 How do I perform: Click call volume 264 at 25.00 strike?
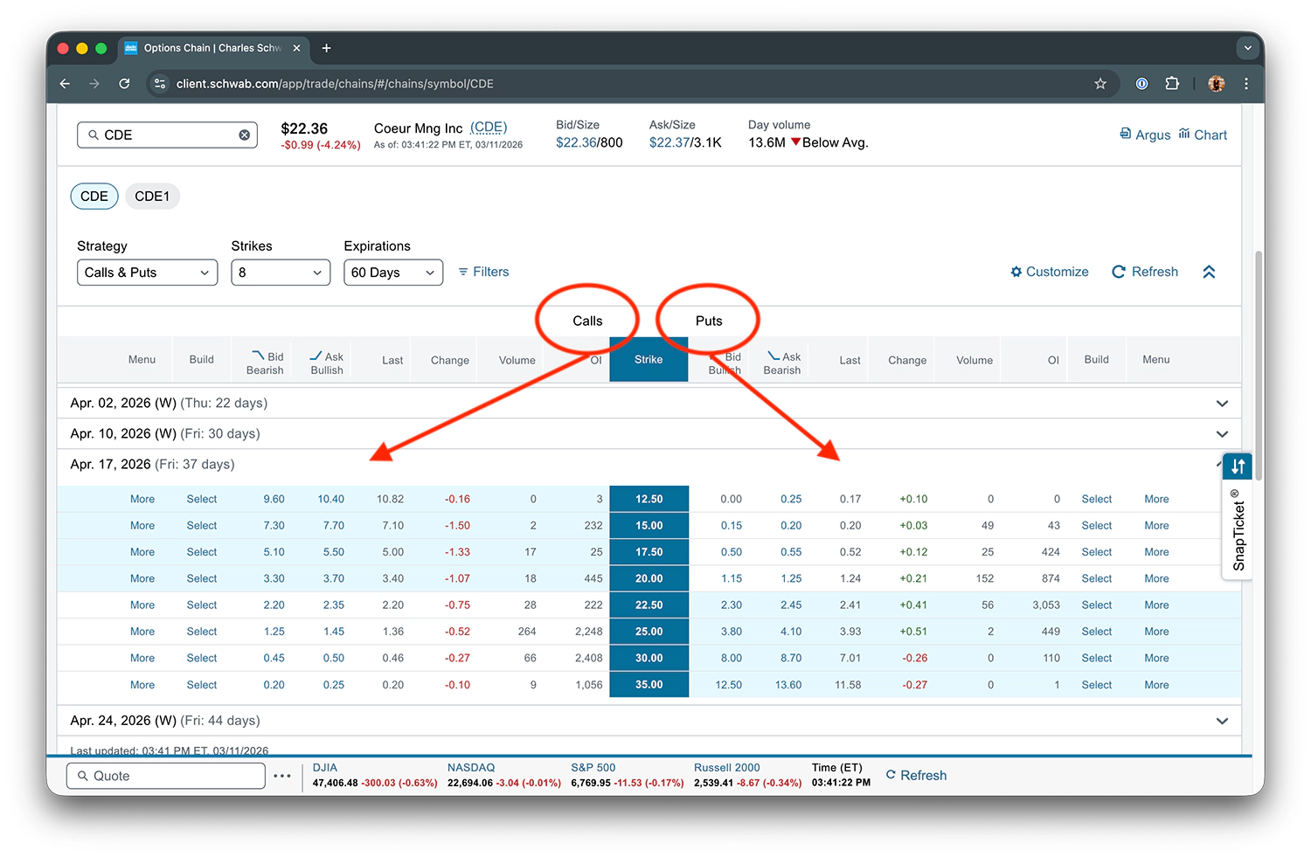(527, 632)
